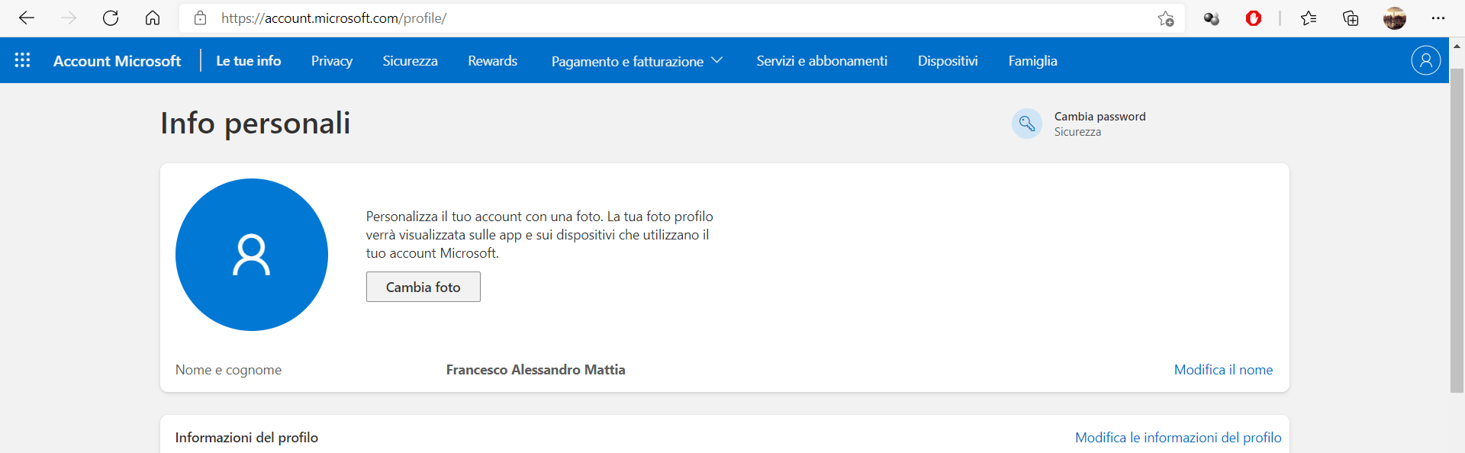Click the key icon for Cambia password

[1027, 124]
